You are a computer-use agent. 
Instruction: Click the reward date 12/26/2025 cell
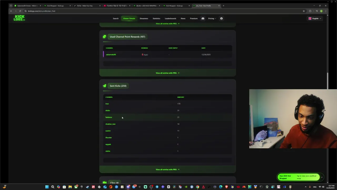pos(206,55)
